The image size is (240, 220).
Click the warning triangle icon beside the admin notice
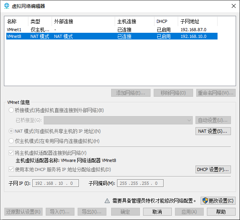click(107, 201)
